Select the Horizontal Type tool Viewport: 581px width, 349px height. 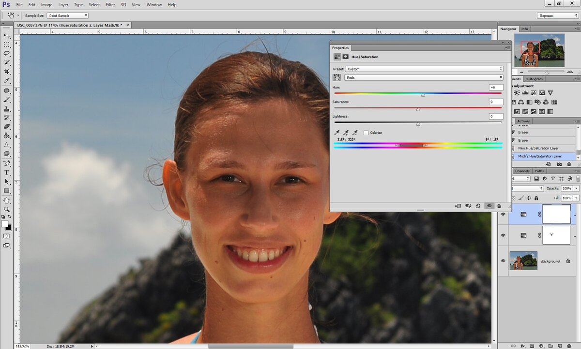7,173
